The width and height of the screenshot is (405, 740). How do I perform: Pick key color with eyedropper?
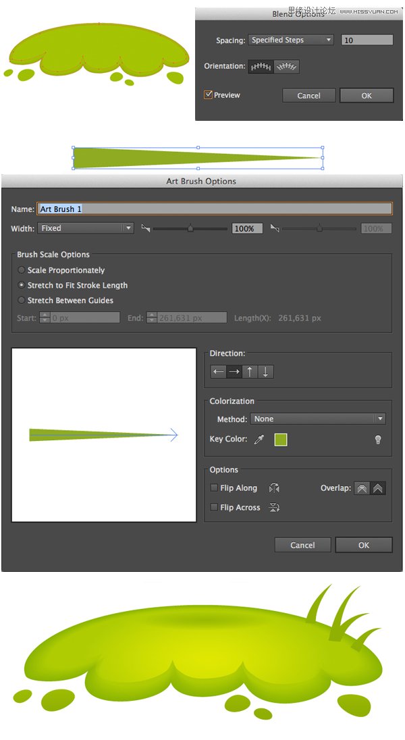(x=259, y=440)
